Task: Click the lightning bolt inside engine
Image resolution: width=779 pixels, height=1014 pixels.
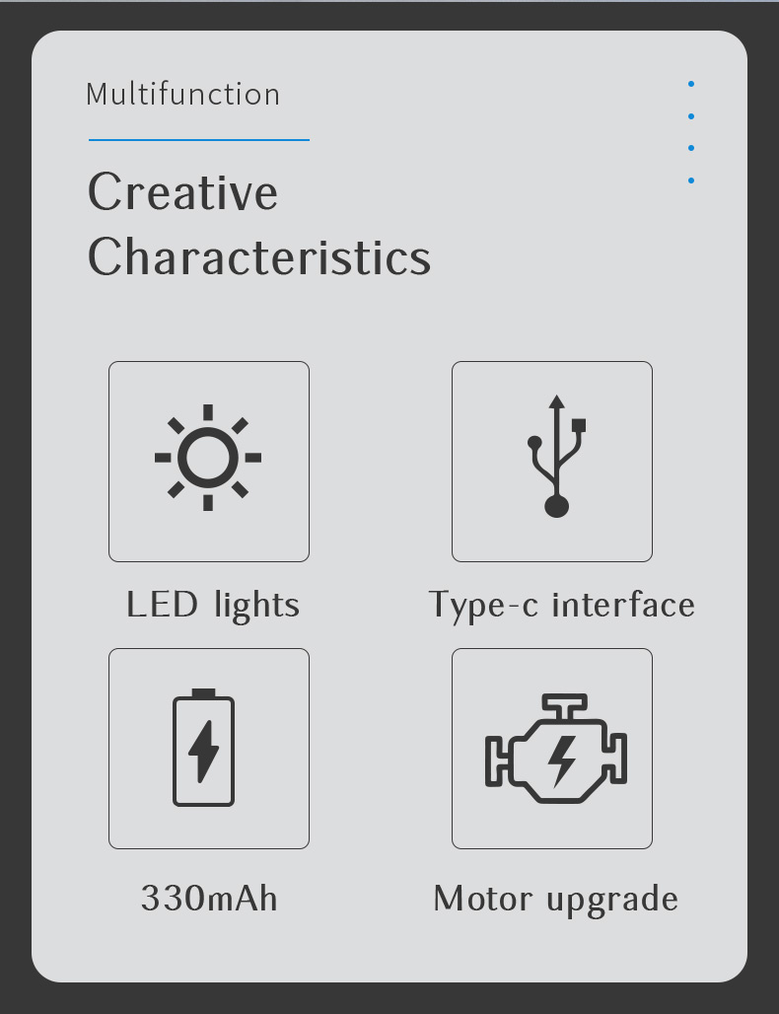Action: click(x=562, y=761)
